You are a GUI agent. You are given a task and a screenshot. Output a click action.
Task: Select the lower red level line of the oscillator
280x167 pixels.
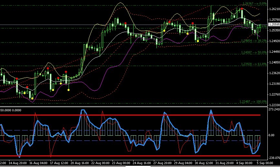pyautogui.click(x=130, y=156)
